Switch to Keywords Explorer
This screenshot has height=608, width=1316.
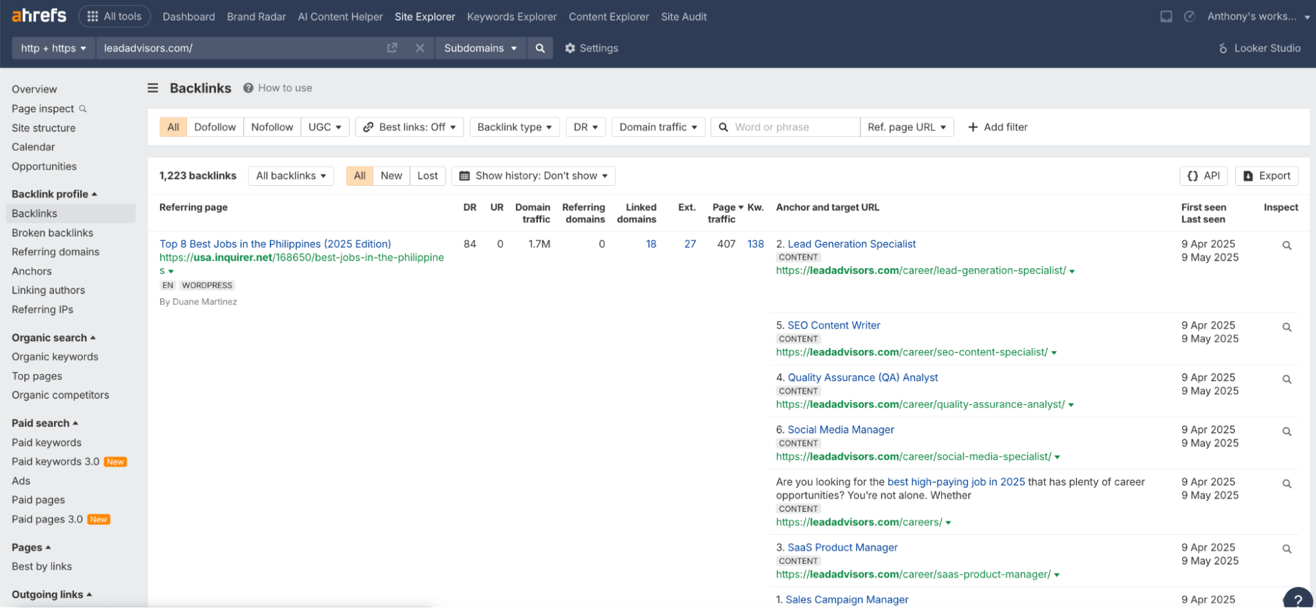[512, 16]
